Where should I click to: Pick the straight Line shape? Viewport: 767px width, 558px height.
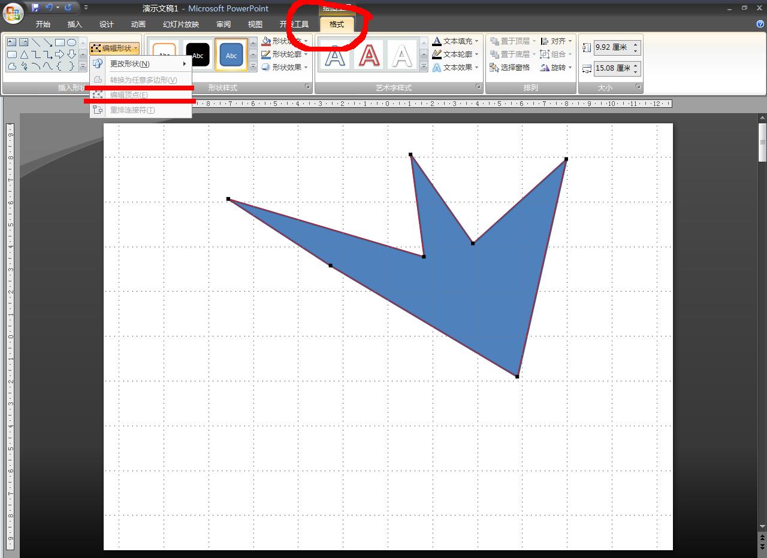click(x=36, y=43)
